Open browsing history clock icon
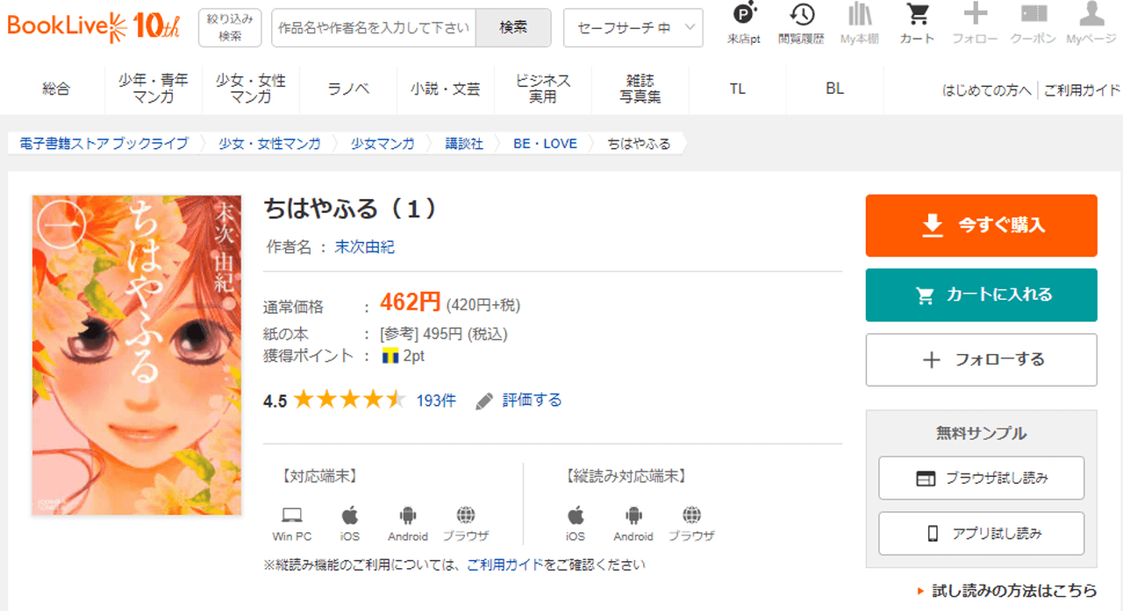 (x=801, y=16)
